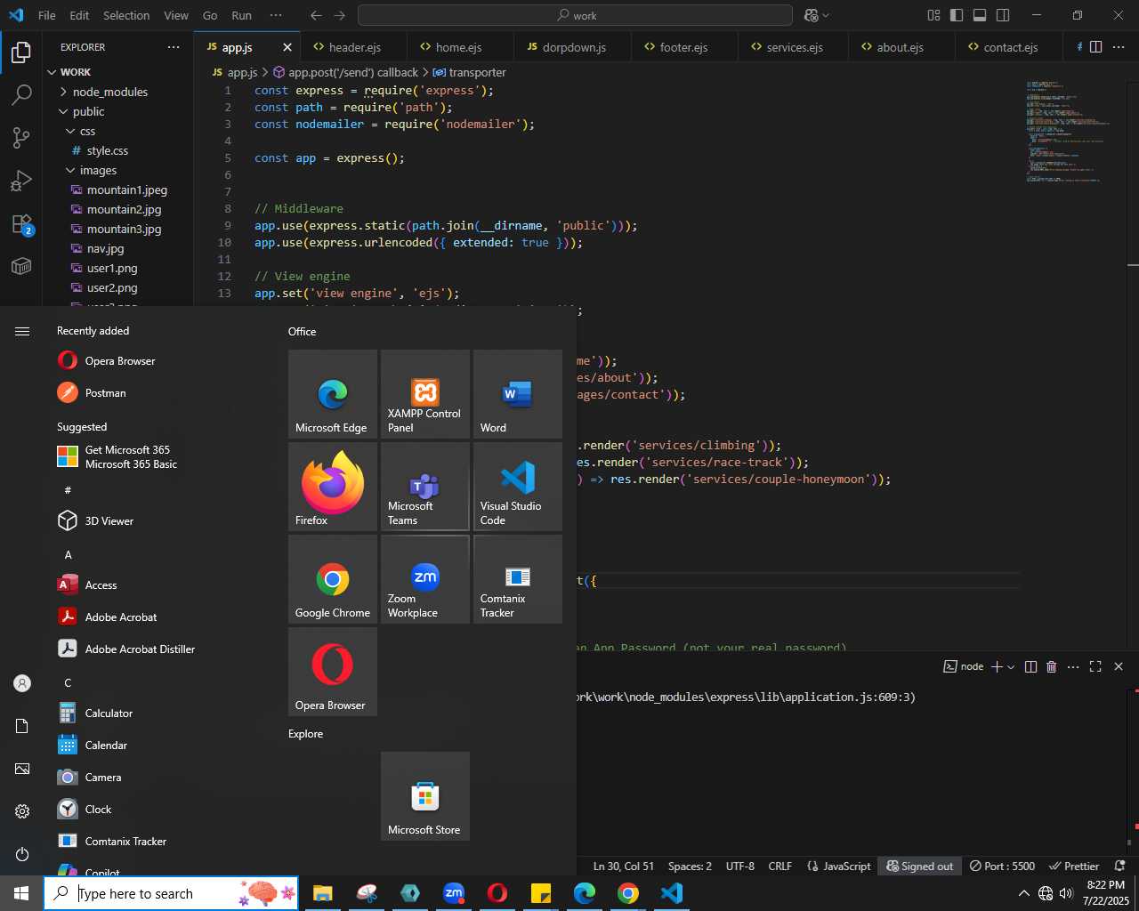The width and height of the screenshot is (1139, 911).
Task: Switch to the services.ejs tab
Action: [x=795, y=47]
